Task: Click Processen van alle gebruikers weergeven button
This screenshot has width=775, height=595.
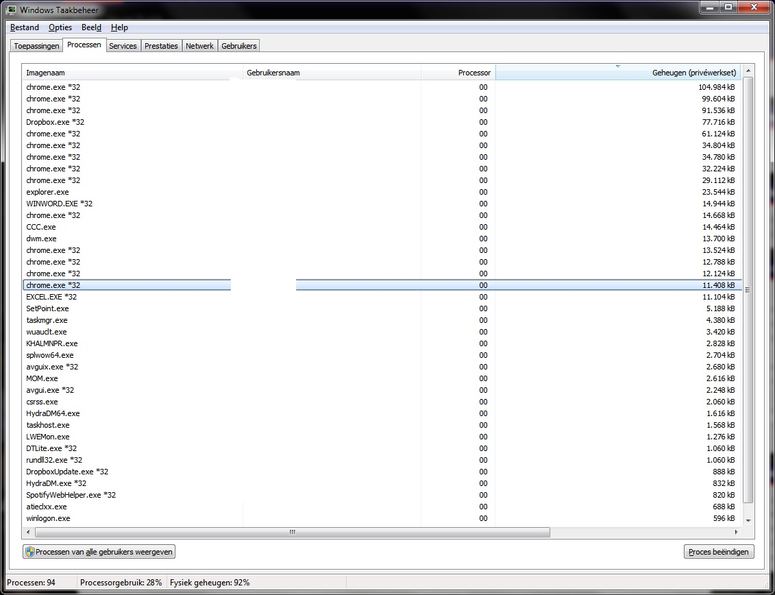Action: [x=99, y=552]
